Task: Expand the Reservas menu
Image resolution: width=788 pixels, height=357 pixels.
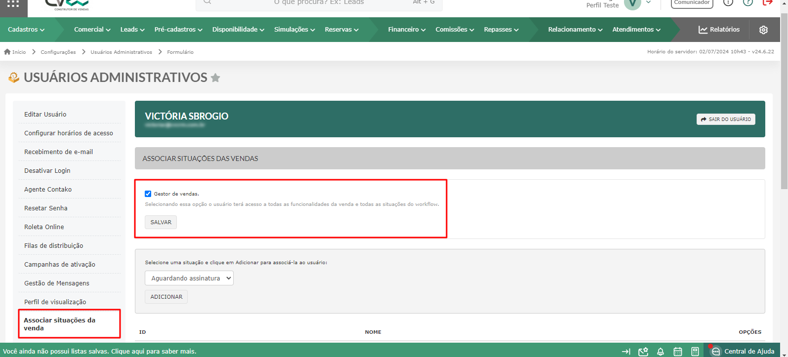Action: (341, 30)
